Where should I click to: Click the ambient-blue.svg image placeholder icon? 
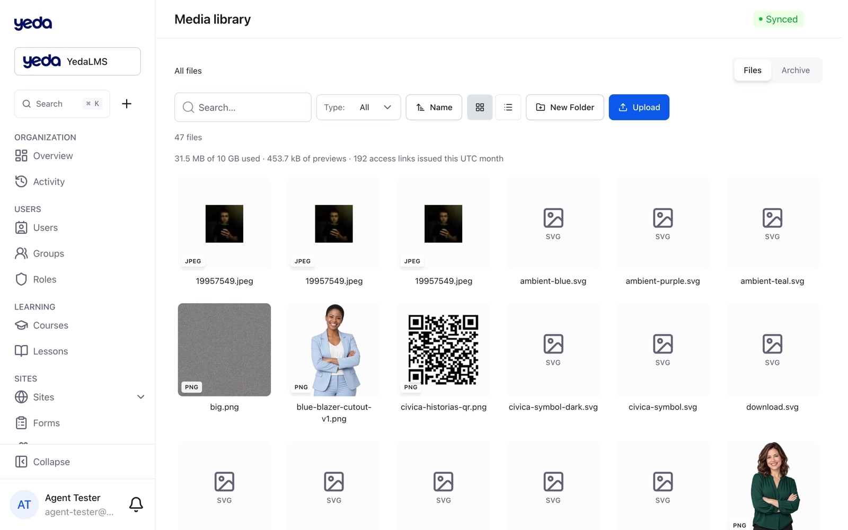click(x=553, y=218)
